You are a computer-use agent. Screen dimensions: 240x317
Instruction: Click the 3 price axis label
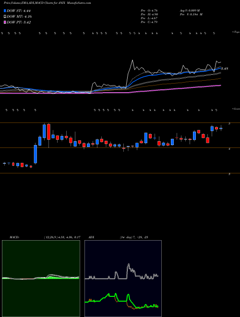click(x=229, y=174)
